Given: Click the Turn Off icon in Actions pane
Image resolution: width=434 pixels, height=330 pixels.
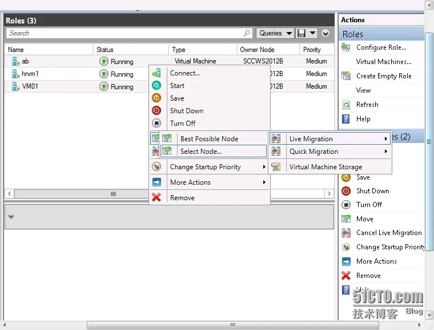Looking at the screenshot, I should click(x=346, y=205).
